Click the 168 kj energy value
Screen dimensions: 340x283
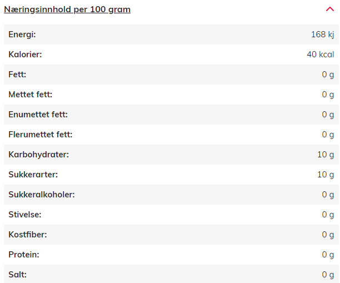click(x=322, y=34)
